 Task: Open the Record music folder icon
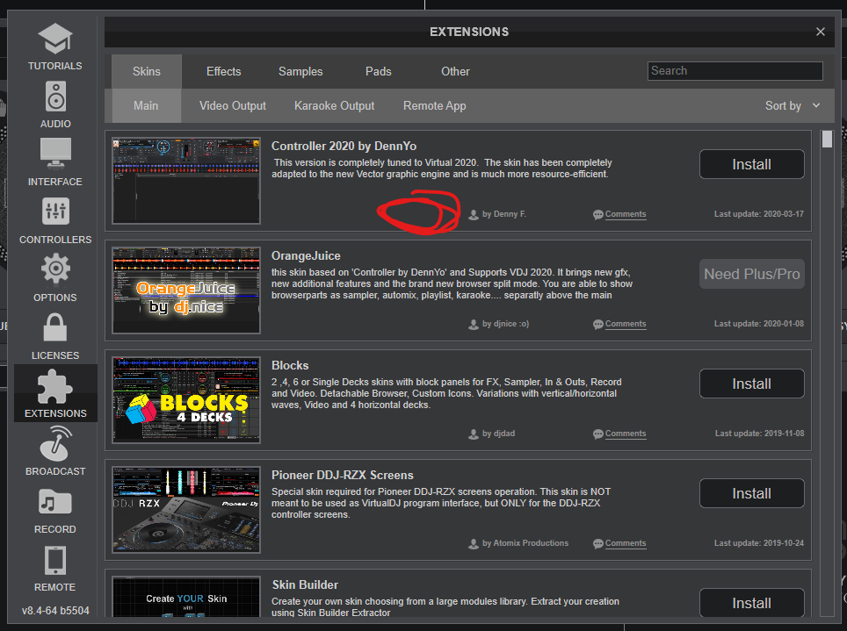(x=55, y=501)
